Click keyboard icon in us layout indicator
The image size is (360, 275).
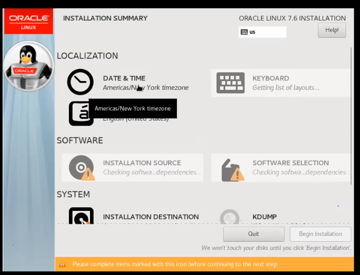click(x=244, y=32)
